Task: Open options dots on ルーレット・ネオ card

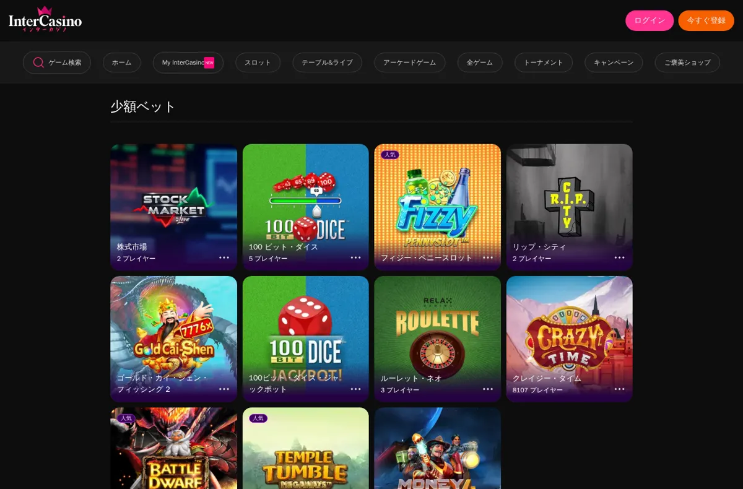Action: pyautogui.click(x=488, y=389)
